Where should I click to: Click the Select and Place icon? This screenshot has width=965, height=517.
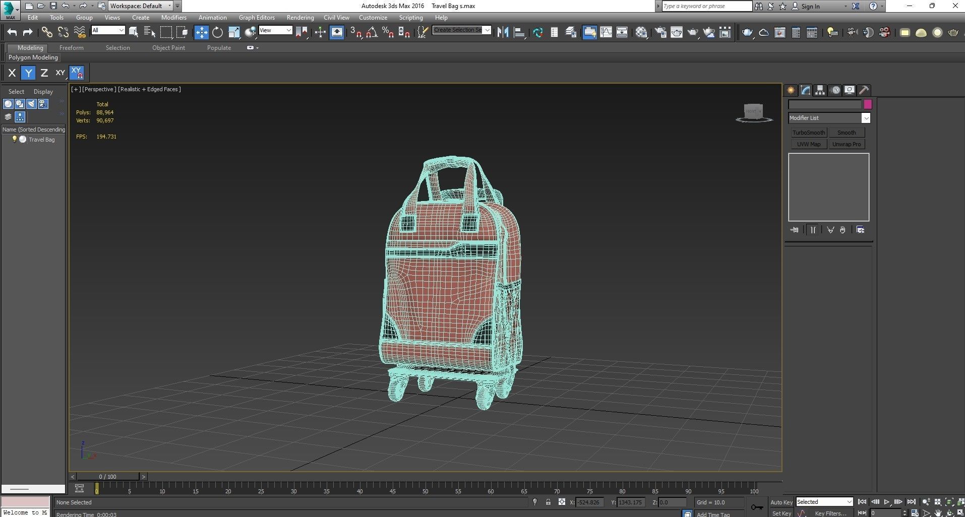point(250,32)
